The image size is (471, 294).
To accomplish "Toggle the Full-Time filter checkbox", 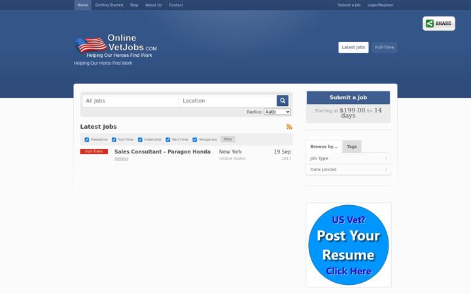I will pos(114,140).
